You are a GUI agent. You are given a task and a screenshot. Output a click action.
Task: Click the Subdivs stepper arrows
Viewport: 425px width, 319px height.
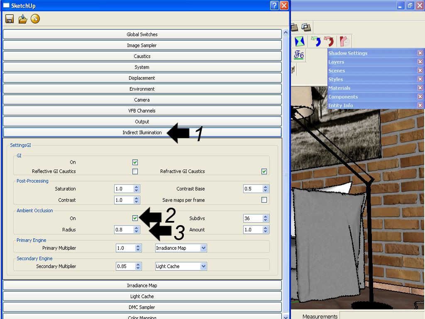pyautogui.click(x=266, y=218)
